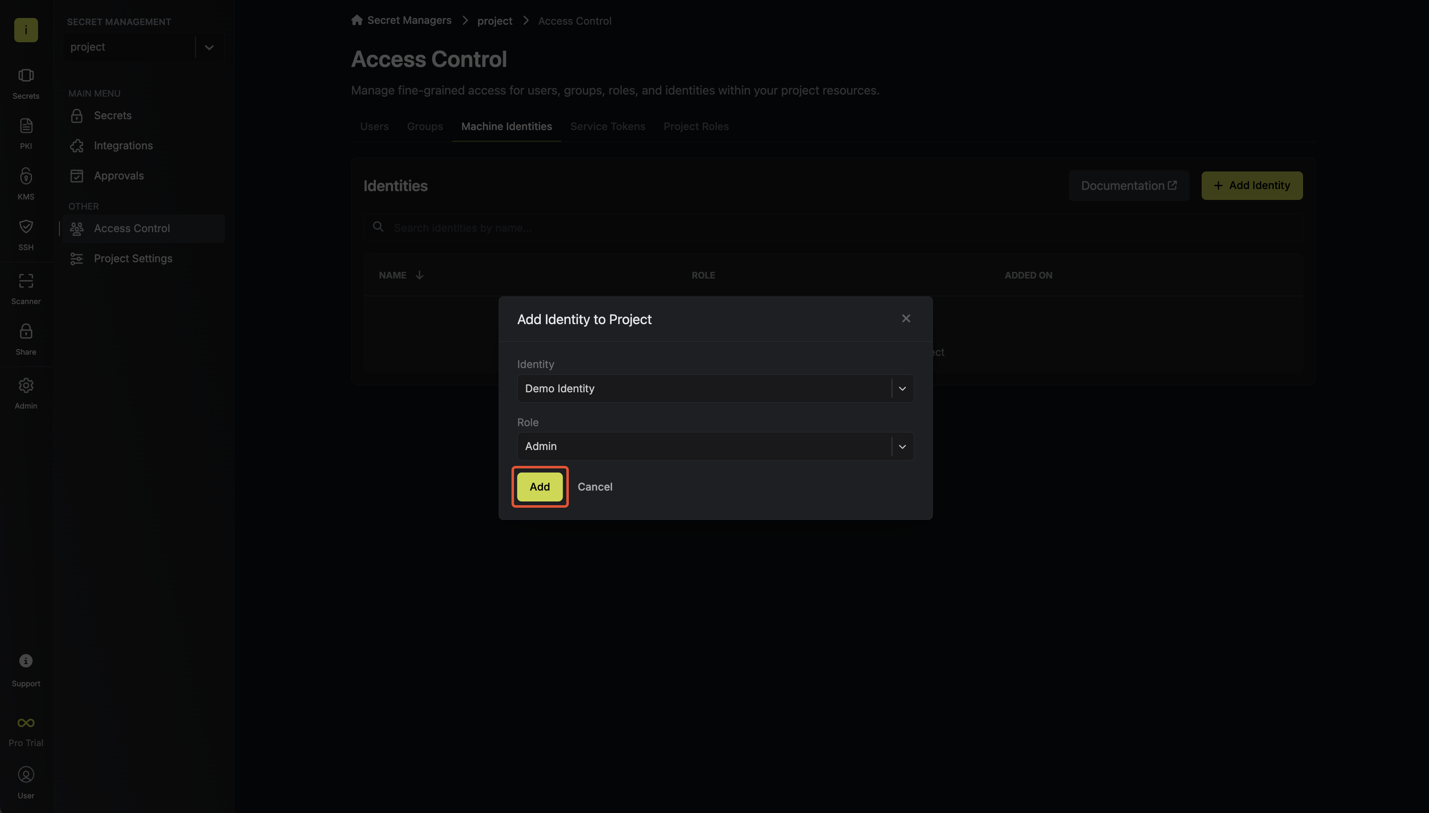1429x813 pixels.
Task: Open the User profile icon
Action: click(26, 775)
